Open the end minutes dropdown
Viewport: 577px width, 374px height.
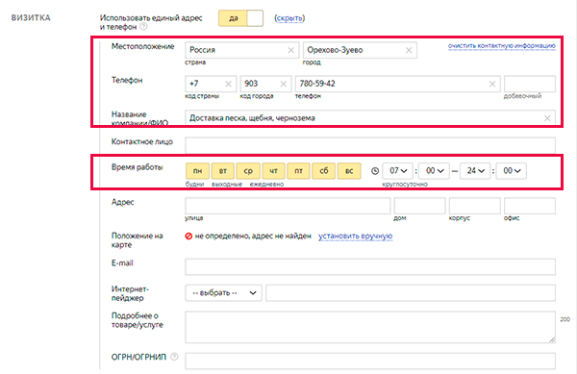tap(512, 171)
